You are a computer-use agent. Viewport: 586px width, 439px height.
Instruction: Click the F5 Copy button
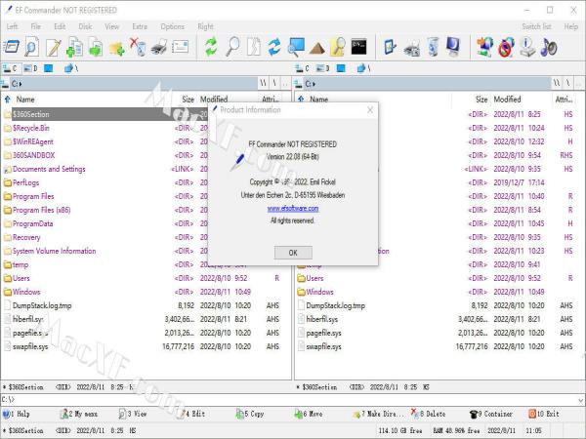click(250, 414)
